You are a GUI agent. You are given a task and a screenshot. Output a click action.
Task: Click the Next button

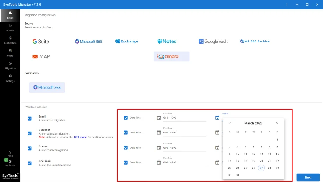[x=308, y=177]
